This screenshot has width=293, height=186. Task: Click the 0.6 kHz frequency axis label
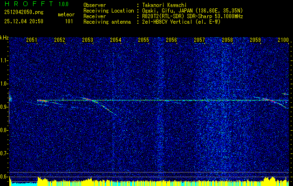(x=3, y=177)
